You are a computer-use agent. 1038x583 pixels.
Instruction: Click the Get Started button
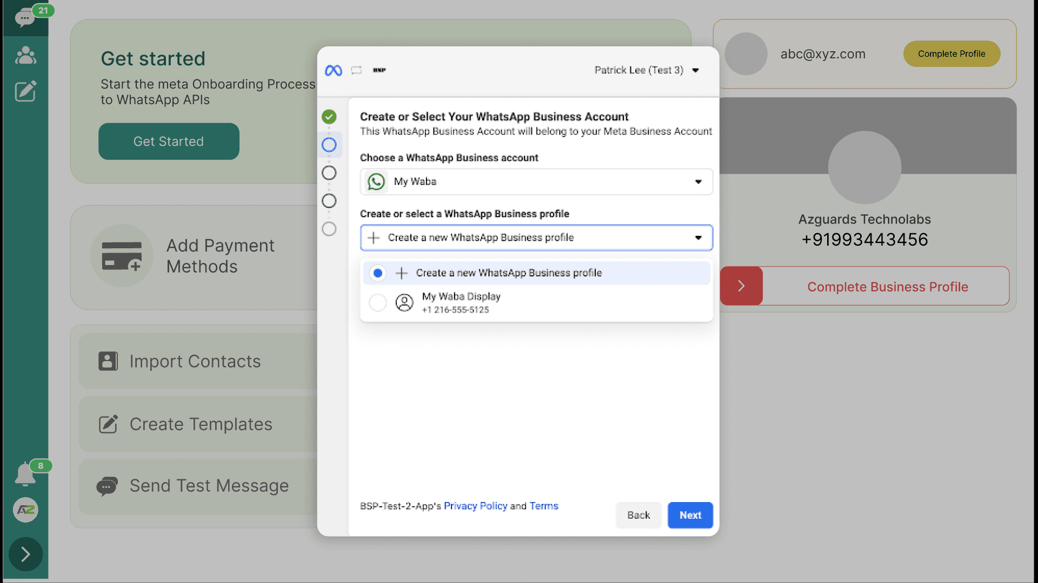tap(169, 141)
